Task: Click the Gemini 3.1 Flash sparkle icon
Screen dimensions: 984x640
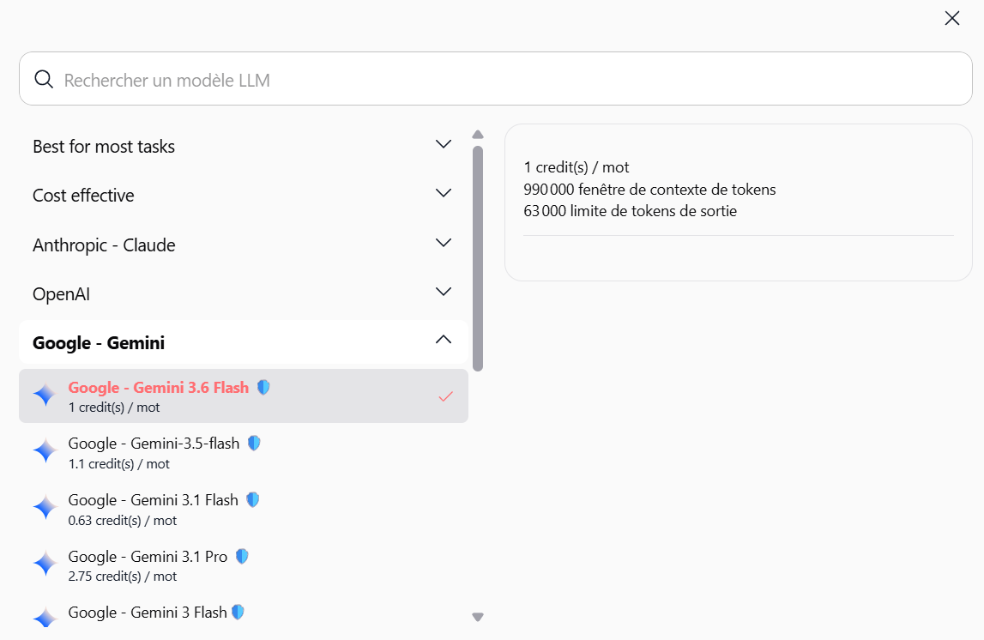Action: coord(45,508)
